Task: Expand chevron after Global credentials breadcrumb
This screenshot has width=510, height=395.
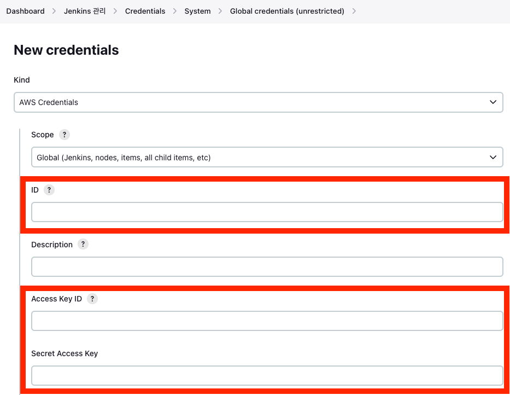Action: 354,11
